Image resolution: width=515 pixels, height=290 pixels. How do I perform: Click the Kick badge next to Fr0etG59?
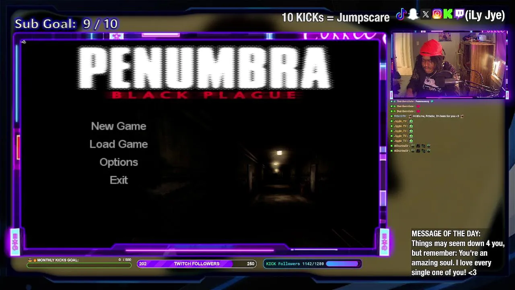click(x=392, y=116)
